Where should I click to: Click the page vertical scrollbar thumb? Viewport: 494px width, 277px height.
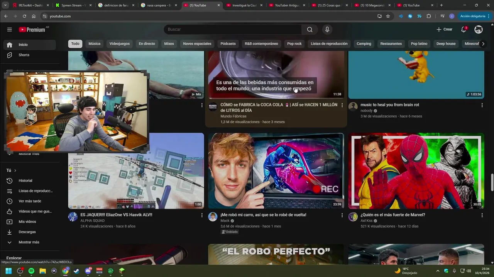[492, 183]
